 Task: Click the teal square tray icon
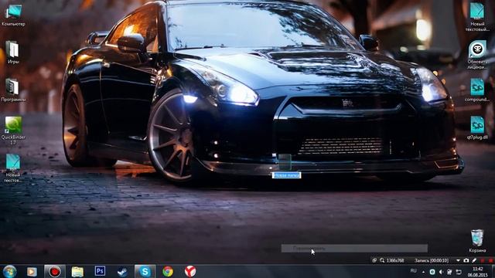(432, 272)
